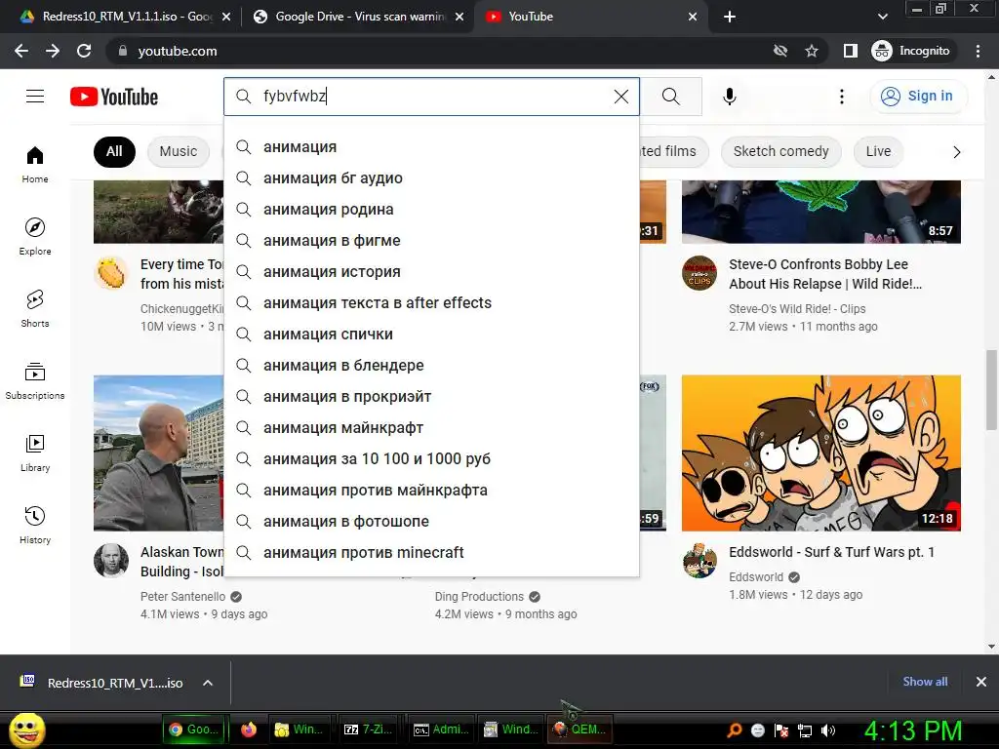This screenshot has height=749, width=999.
Task: Open a new browser tab with plus
Action: (730, 17)
